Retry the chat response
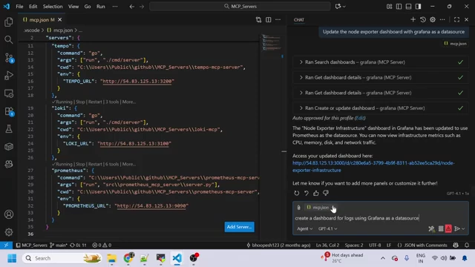The image size is (475, 267). 297,193
